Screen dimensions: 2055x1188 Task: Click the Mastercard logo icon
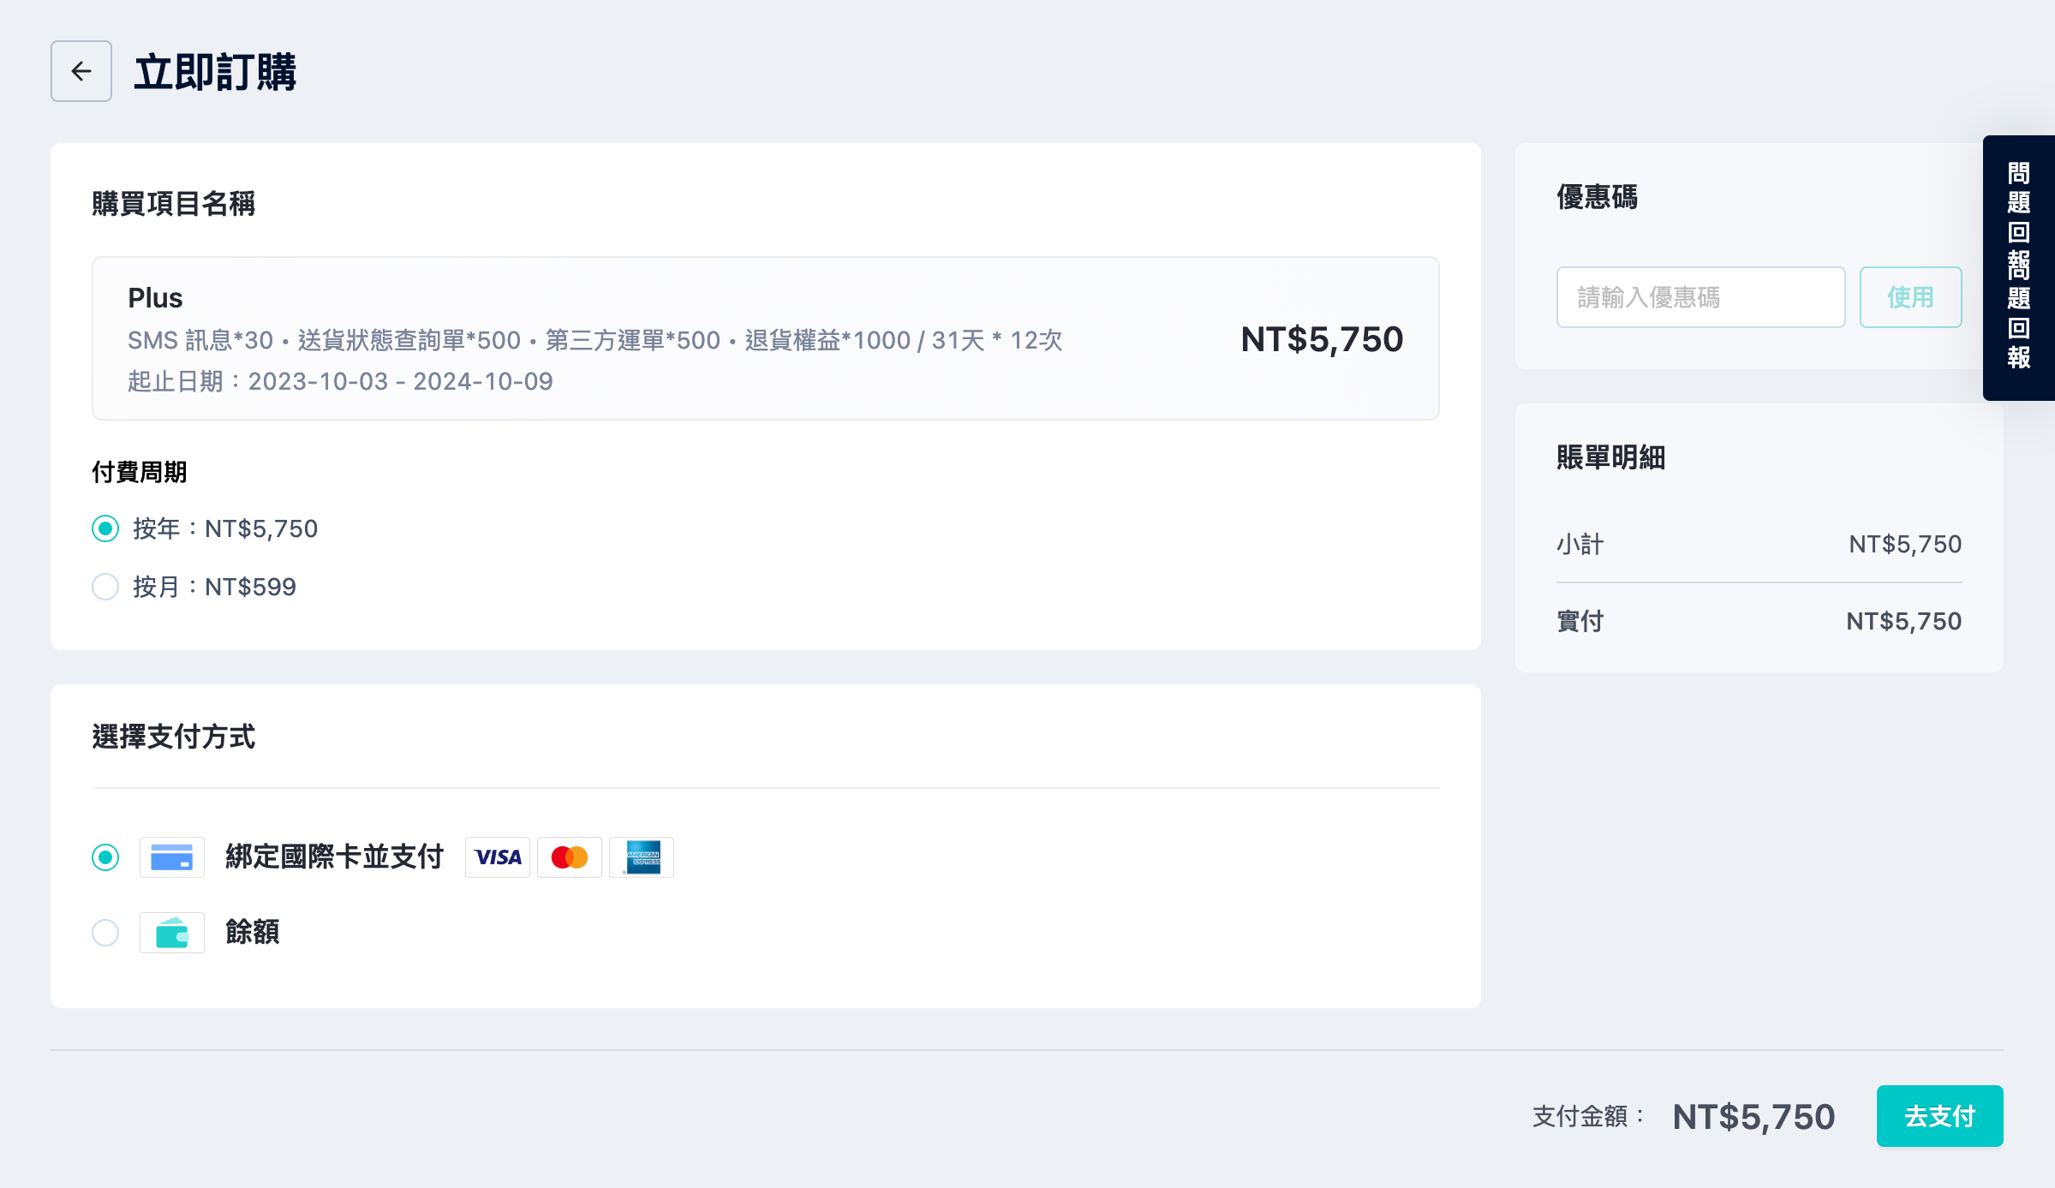570,857
